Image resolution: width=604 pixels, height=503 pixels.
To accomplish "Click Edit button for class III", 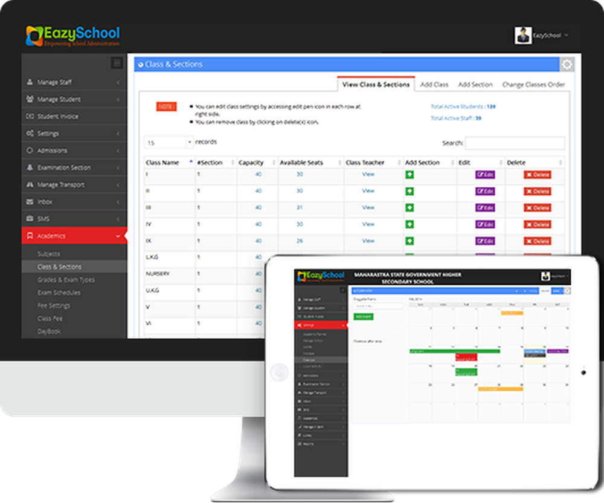I will pyautogui.click(x=485, y=208).
